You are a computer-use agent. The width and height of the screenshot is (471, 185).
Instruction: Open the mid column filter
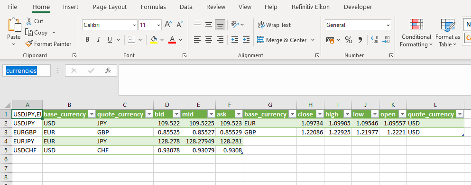point(211,114)
